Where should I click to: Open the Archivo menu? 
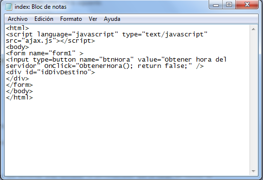click(x=17, y=19)
